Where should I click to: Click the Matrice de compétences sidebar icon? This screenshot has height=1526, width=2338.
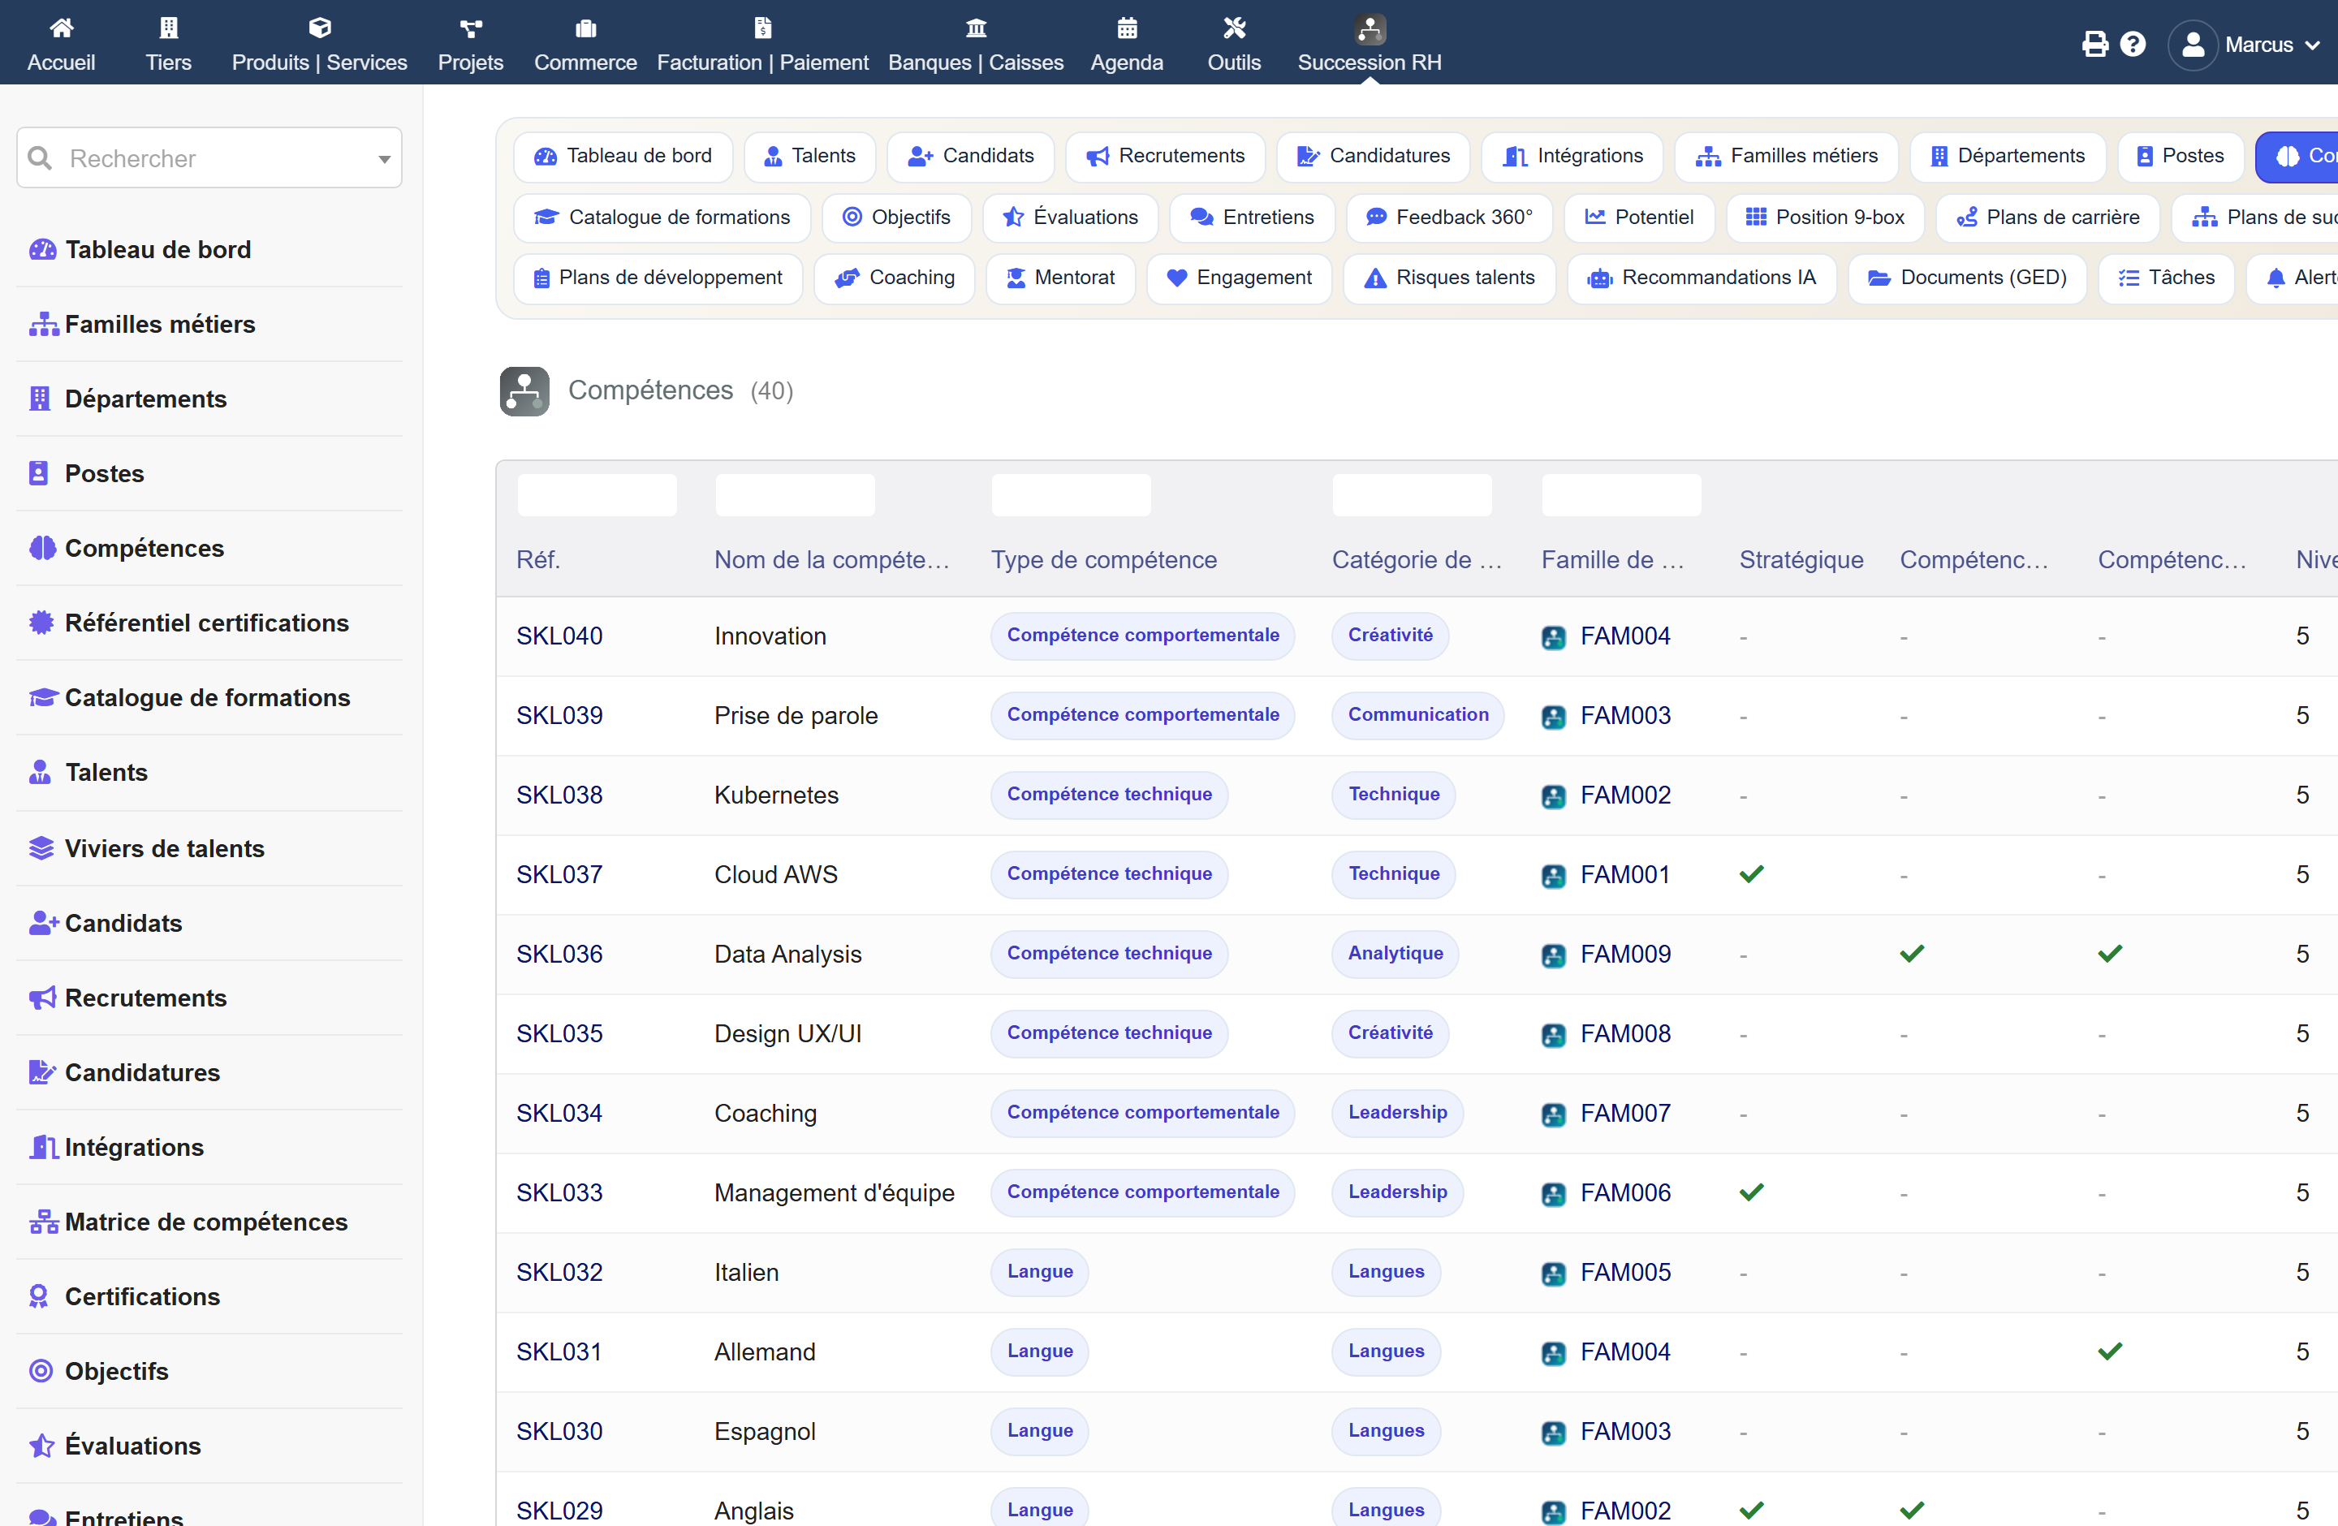(43, 1222)
